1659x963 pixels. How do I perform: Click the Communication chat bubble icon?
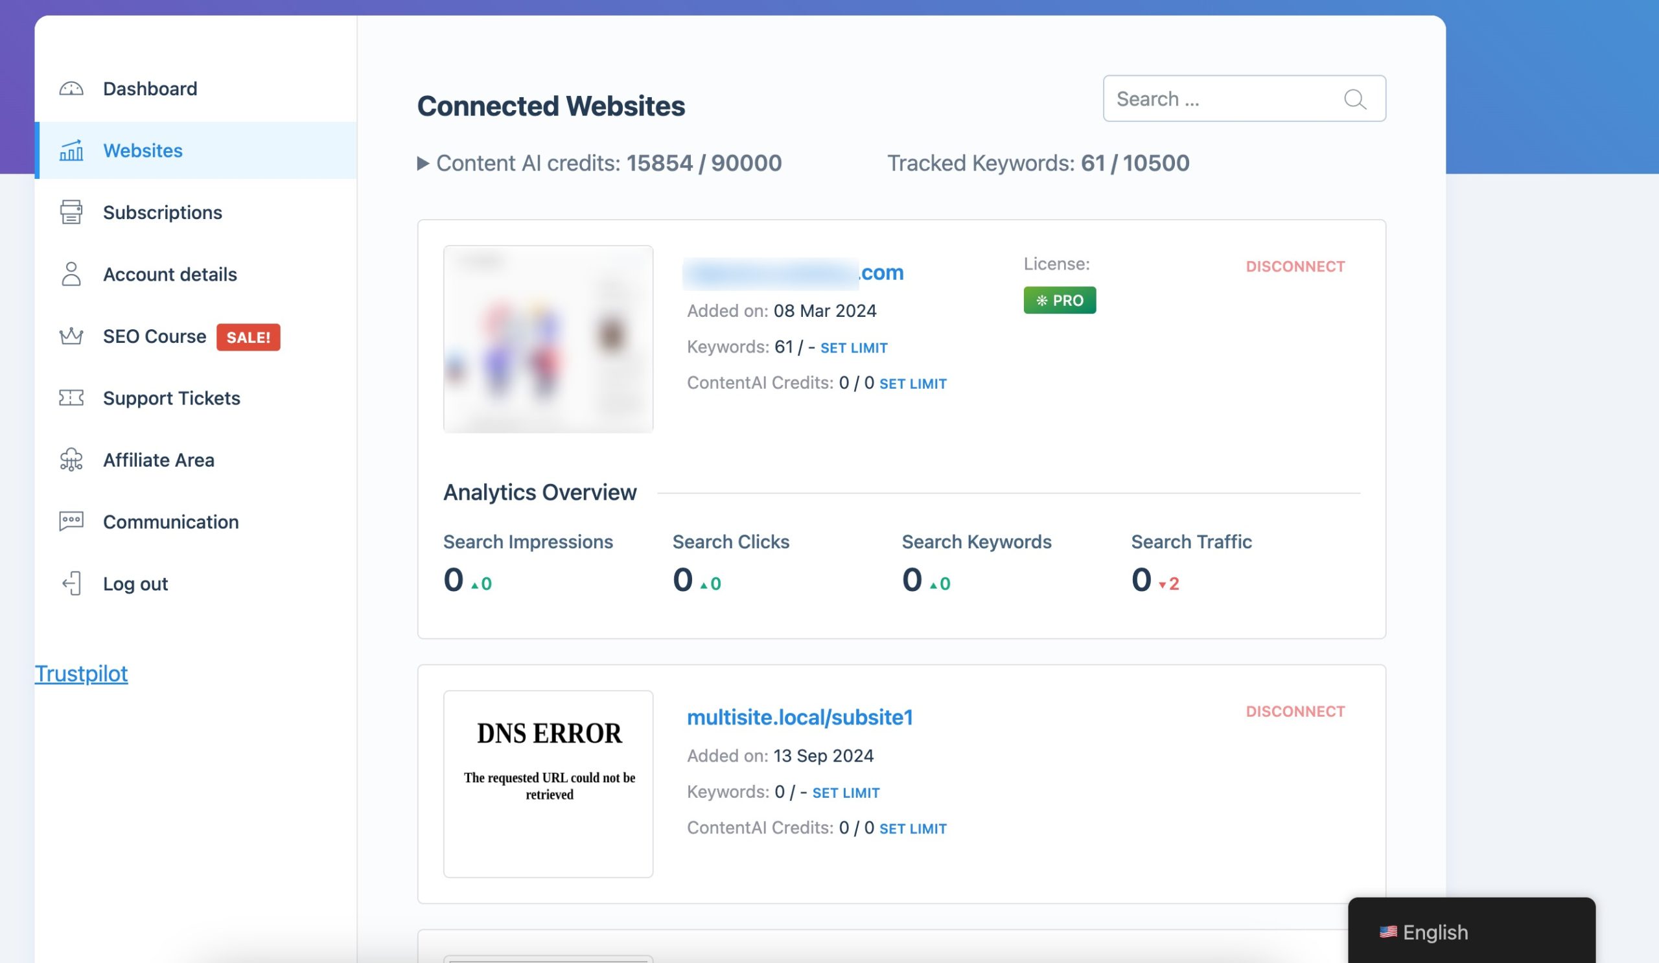coord(71,521)
